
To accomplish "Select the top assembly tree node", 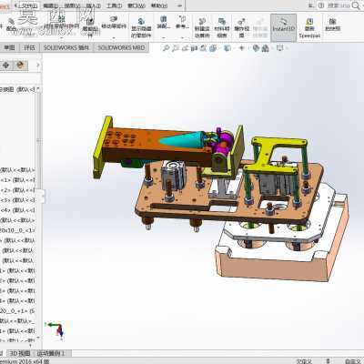I will pyautogui.click(x=17, y=89).
